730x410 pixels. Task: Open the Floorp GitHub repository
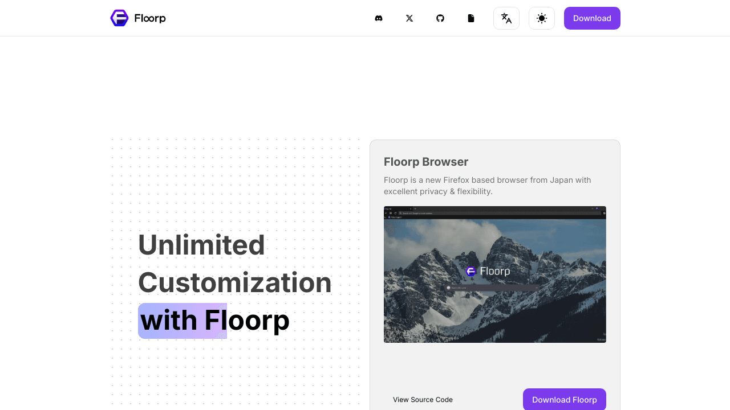(440, 18)
